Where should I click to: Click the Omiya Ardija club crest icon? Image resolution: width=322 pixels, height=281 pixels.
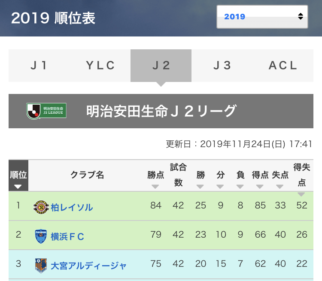pos(41,265)
